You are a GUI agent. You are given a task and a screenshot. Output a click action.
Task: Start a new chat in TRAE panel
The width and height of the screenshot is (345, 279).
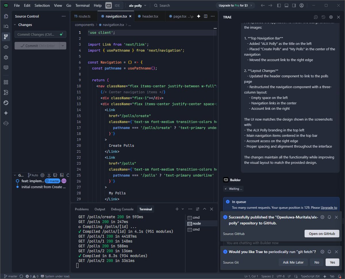click(316, 17)
